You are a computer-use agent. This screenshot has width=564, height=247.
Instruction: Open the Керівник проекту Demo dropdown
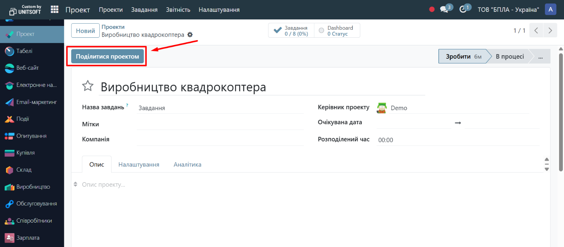[457, 108]
